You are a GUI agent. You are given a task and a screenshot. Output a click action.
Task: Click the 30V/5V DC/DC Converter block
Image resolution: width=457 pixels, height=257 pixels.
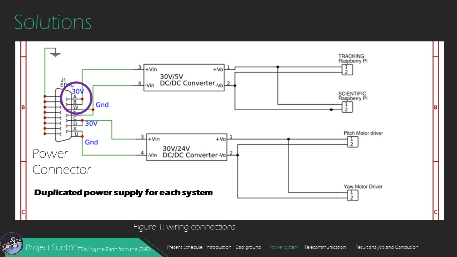184,78
